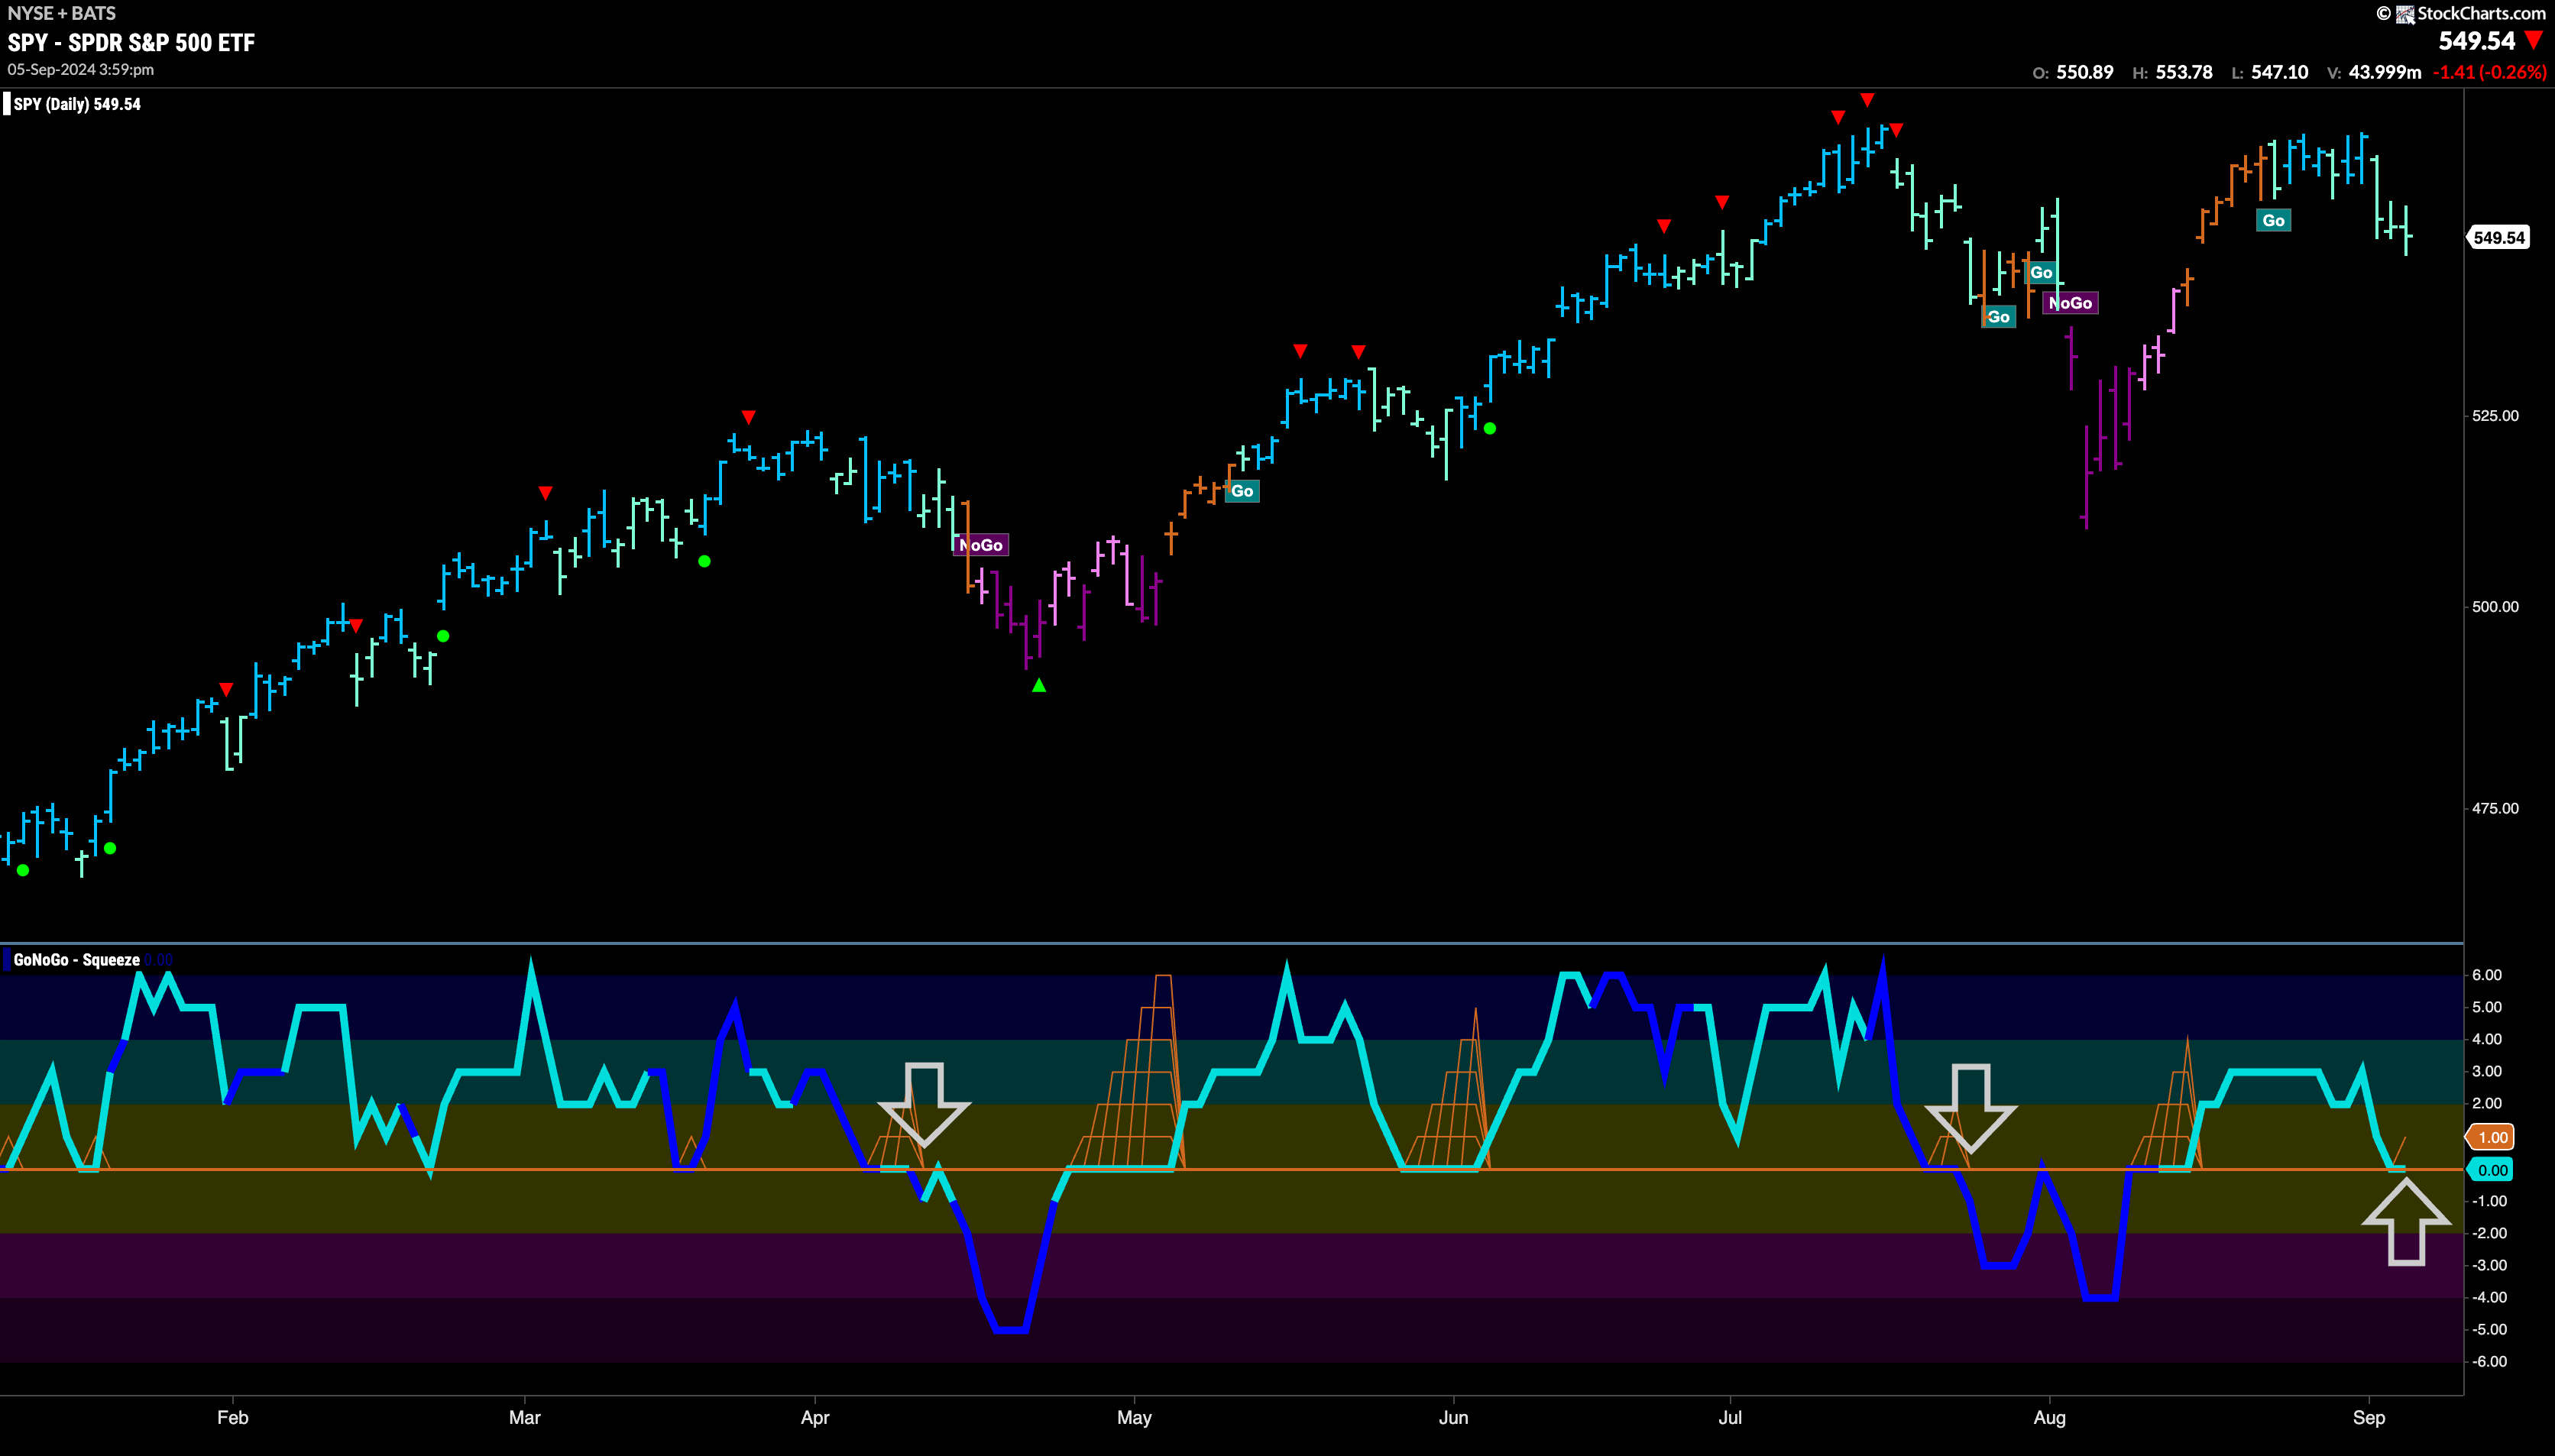Click the Mar label on the time axis
This screenshot has width=2555, height=1456.
click(x=524, y=1417)
